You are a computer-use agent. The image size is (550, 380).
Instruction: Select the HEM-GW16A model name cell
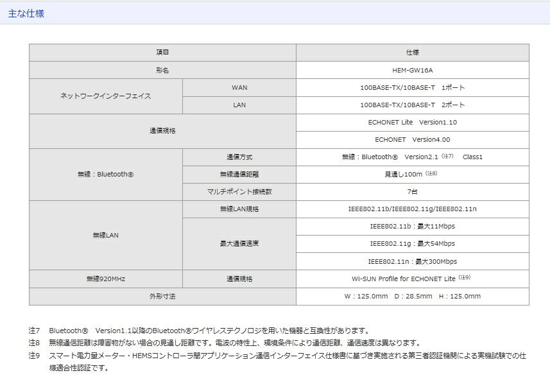(412, 70)
